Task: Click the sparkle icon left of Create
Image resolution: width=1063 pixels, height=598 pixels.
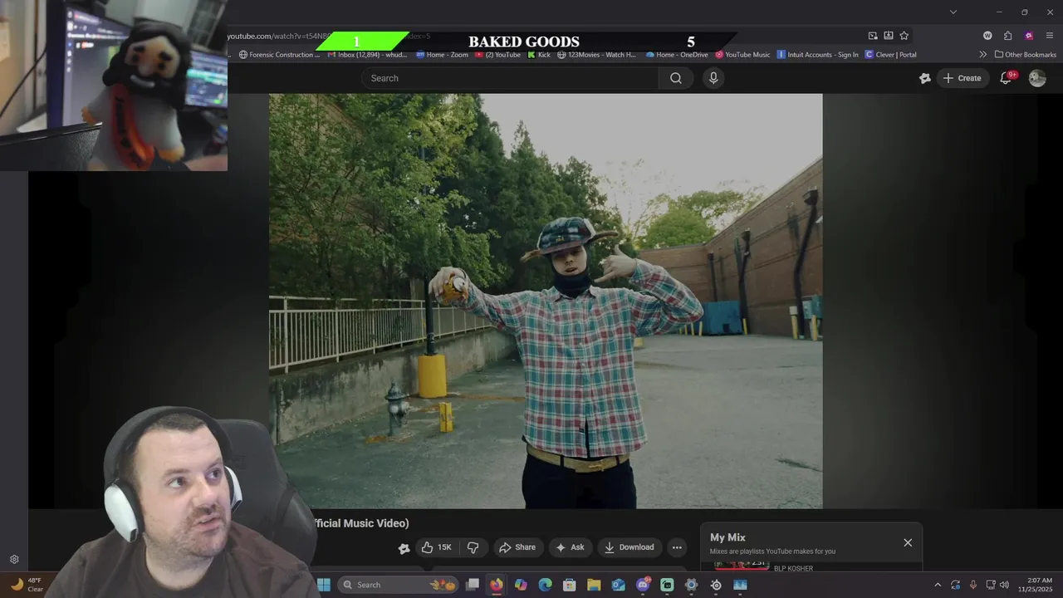Action: click(925, 78)
